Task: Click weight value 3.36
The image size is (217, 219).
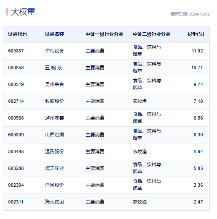Action: click(198, 185)
